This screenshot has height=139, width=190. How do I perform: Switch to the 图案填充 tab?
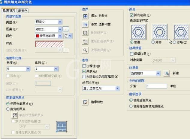pos(9,10)
